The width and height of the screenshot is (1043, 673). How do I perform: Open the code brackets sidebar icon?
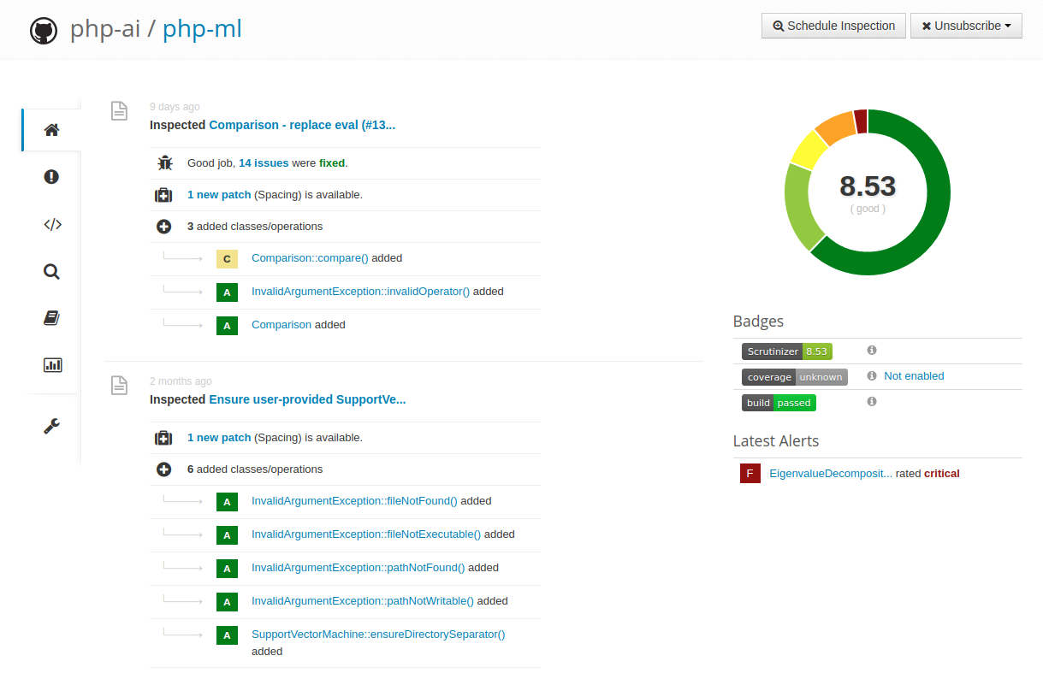point(52,225)
